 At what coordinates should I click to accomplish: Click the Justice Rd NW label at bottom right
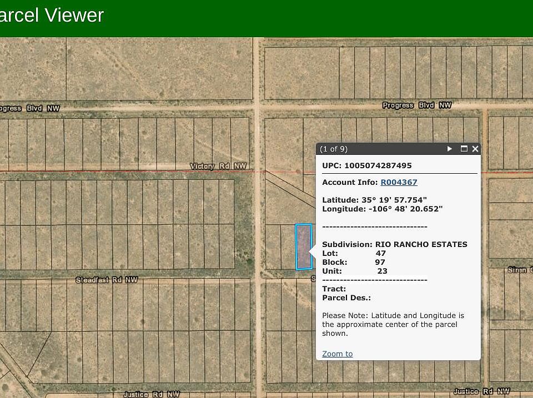(481, 391)
